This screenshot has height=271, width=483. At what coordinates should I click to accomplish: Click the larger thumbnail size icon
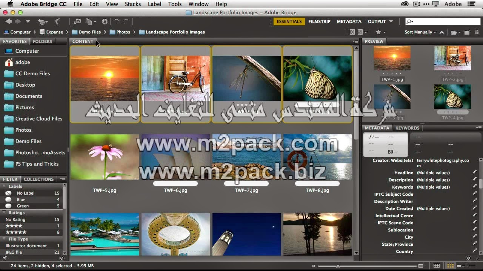coord(421,266)
